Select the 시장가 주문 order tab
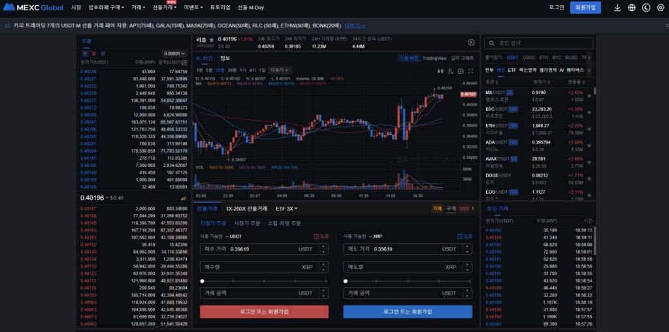The width and height of the screenshot is (669, 332). tap(247, 223)
